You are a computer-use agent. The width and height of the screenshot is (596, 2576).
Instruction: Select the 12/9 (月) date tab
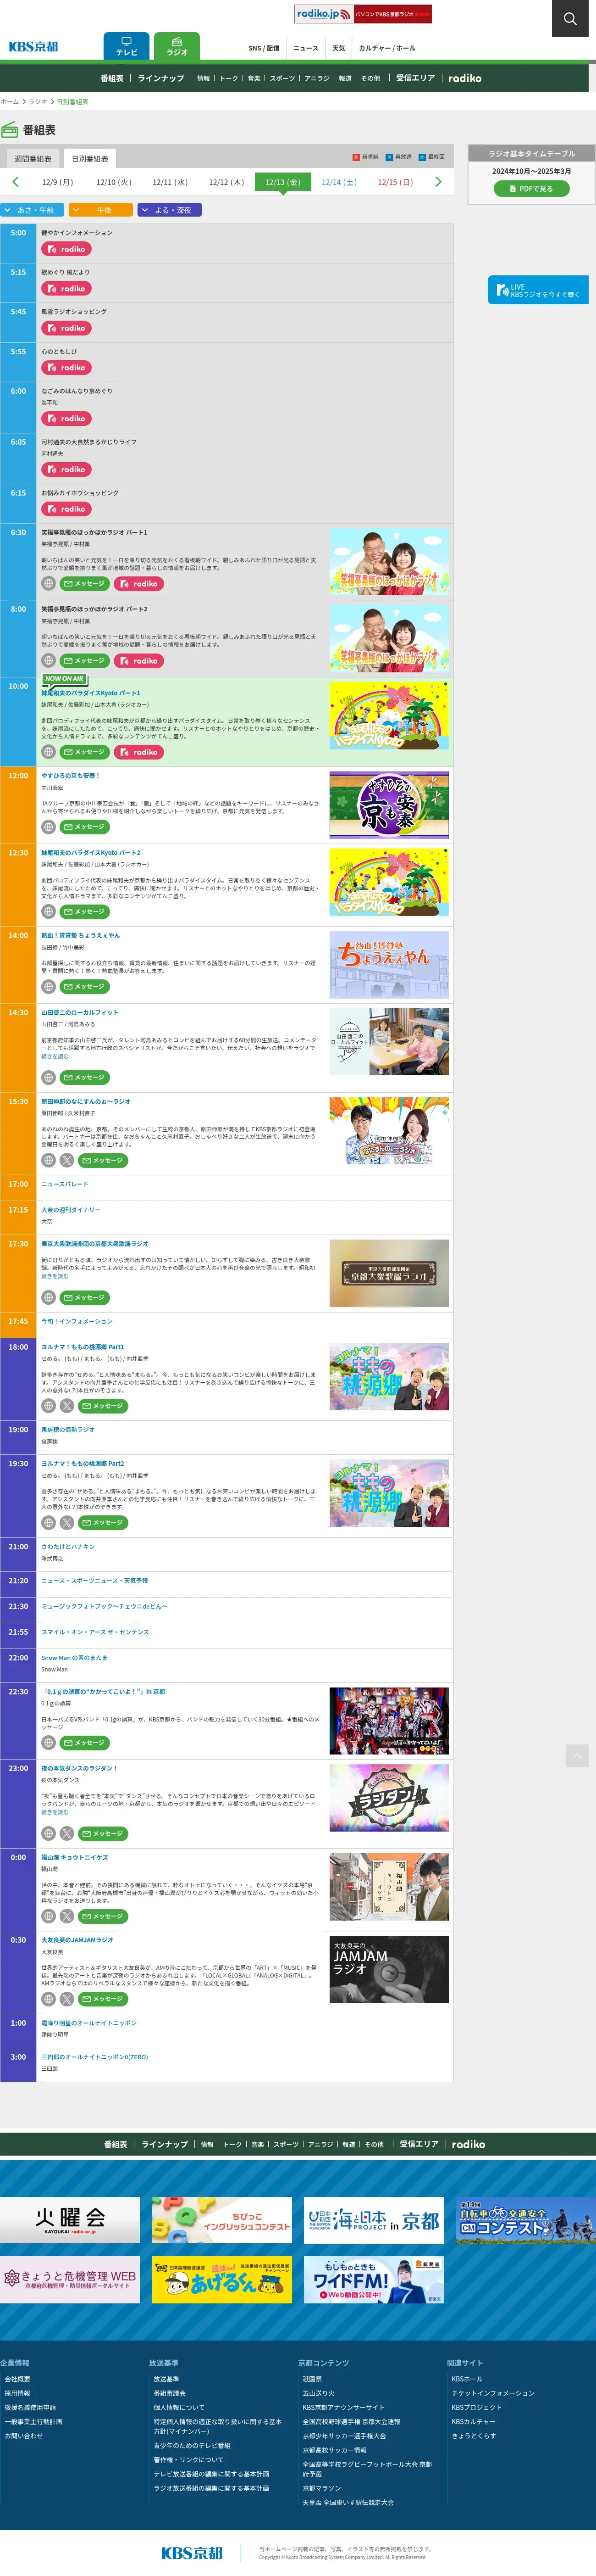(58, 182)
